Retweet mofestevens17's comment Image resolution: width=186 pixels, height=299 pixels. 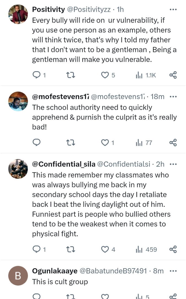click(71, 142)
